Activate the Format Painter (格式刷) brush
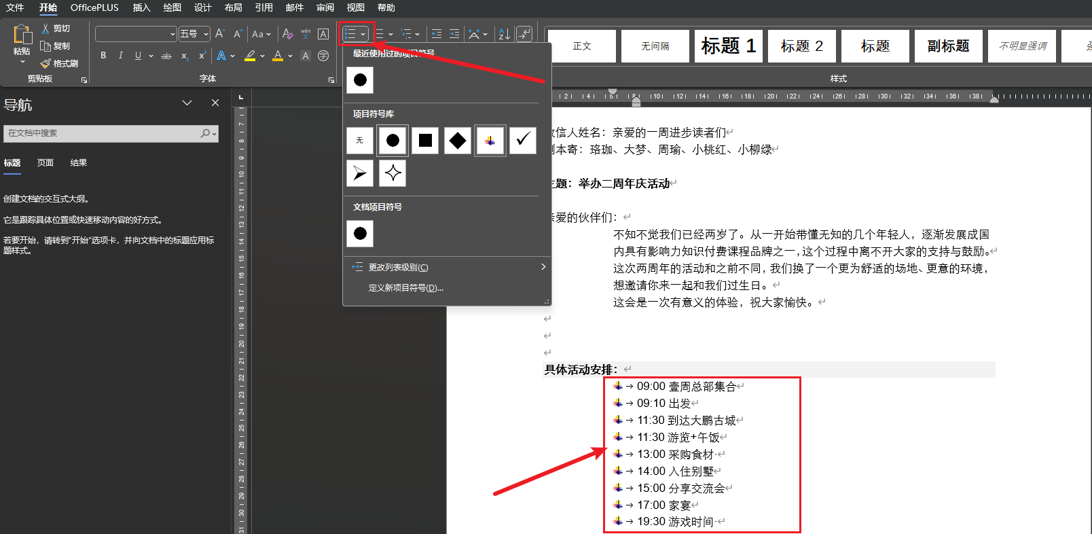1092x534 pixels. point(45,63)
